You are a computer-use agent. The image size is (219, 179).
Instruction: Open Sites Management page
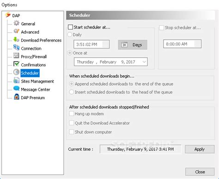point(37,81)
